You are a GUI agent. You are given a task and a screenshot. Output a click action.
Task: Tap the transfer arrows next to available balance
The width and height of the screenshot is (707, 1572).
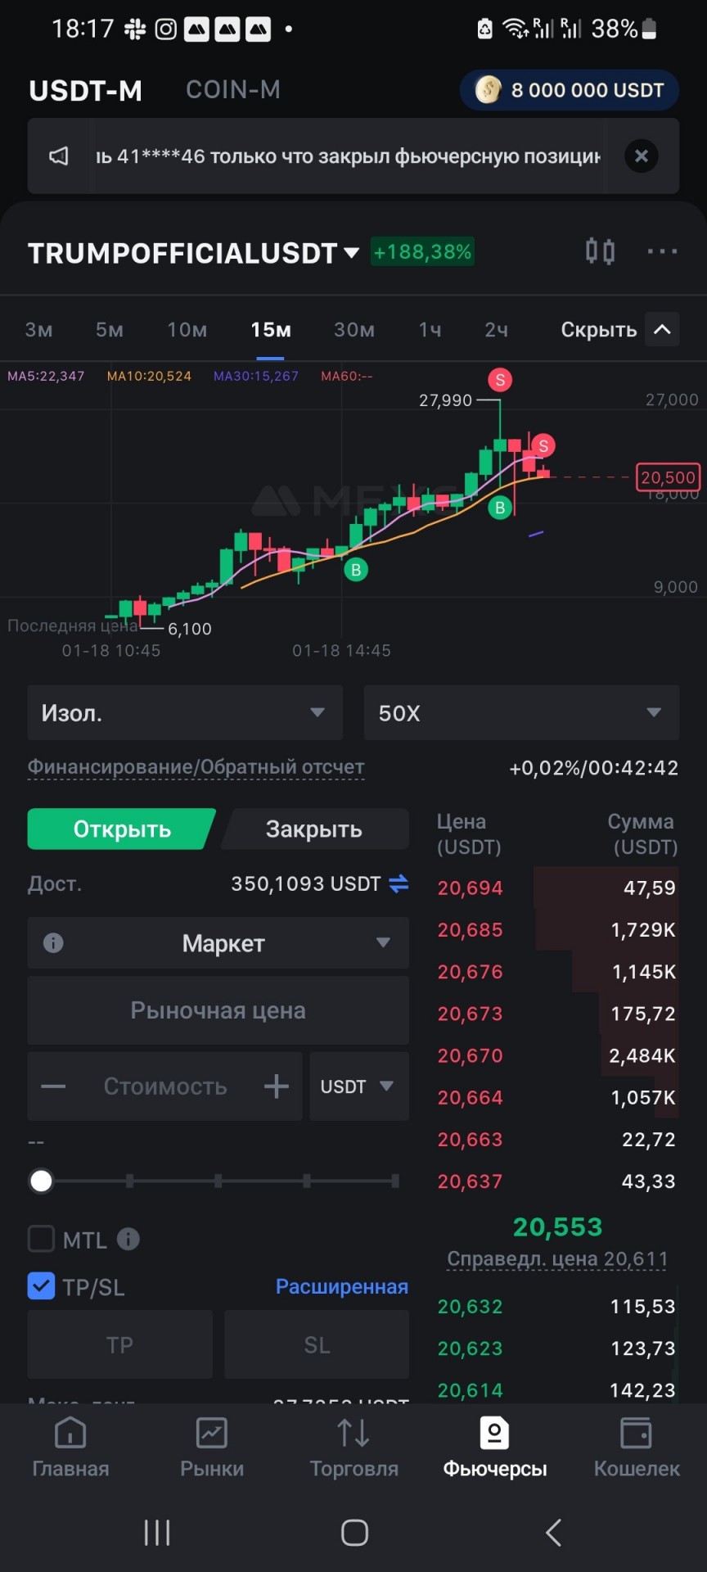coord(399,883)
